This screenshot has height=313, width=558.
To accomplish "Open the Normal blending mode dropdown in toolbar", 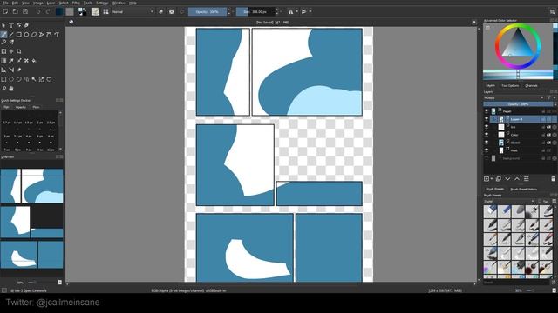I will 133,11.
